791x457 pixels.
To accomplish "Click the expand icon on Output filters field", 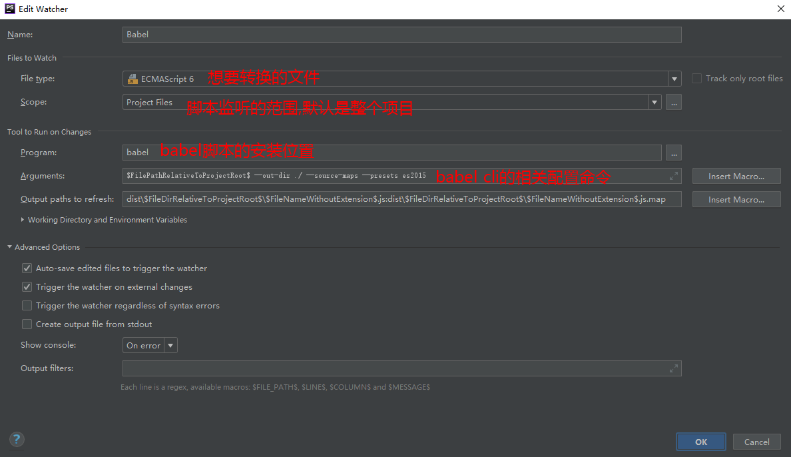I will [672, 368].
